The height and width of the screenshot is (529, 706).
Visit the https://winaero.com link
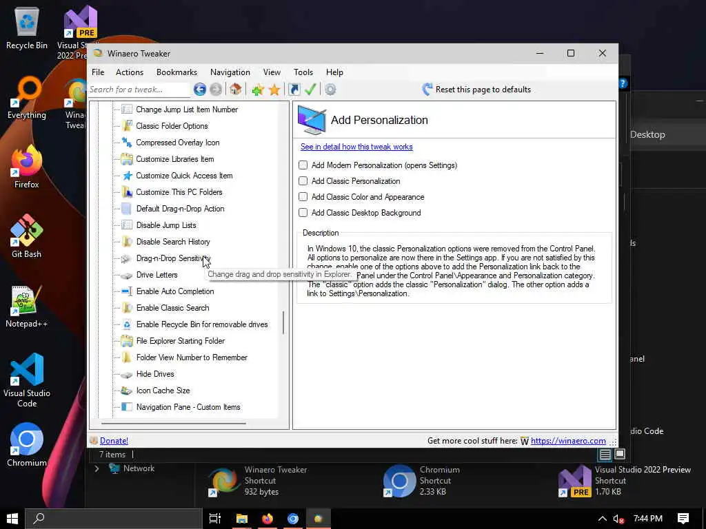click(x=568, y=441)
